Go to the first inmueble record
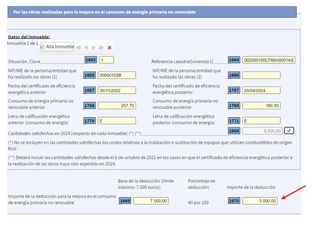312x229 pixels. pos(80,47)
